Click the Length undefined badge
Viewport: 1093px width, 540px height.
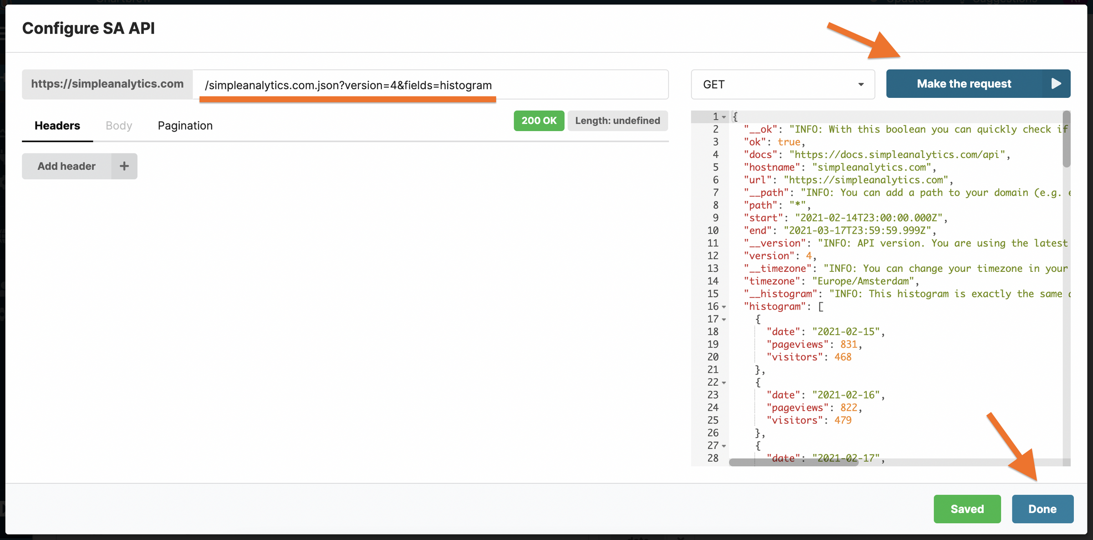coord(618,121)
